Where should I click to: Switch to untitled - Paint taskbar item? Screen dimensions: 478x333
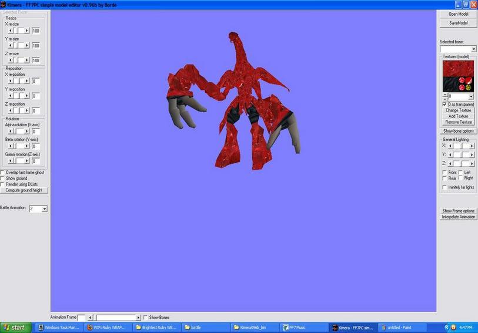[402, 328]
